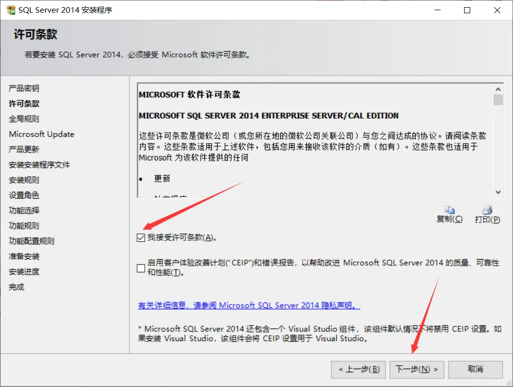Click the license scrollbar thumb
The width and height of the screenshot is (513, 387).
498,100
